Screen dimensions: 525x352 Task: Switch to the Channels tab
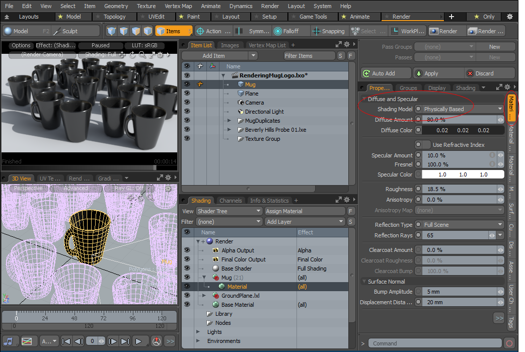(231, 201)
